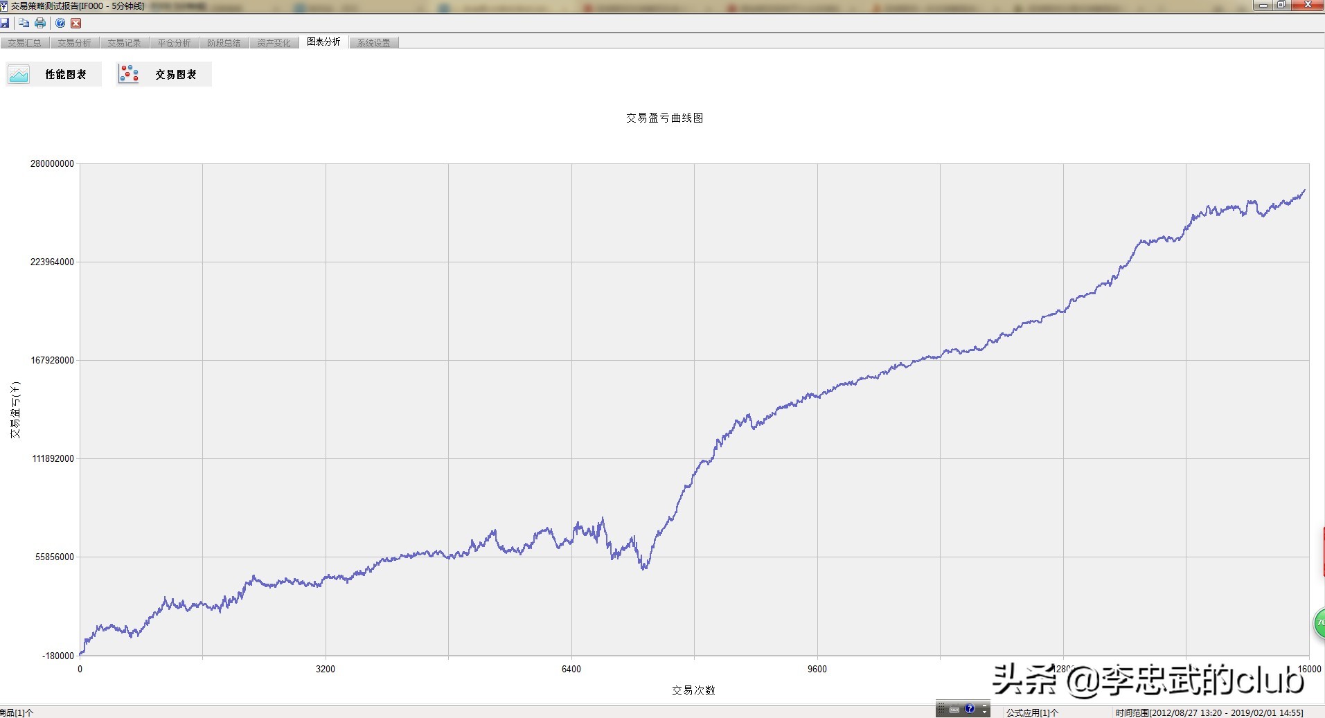1325x718 pixels.
Task: Show the 交易图表 trade chart
Action: (x=163, y=74)
